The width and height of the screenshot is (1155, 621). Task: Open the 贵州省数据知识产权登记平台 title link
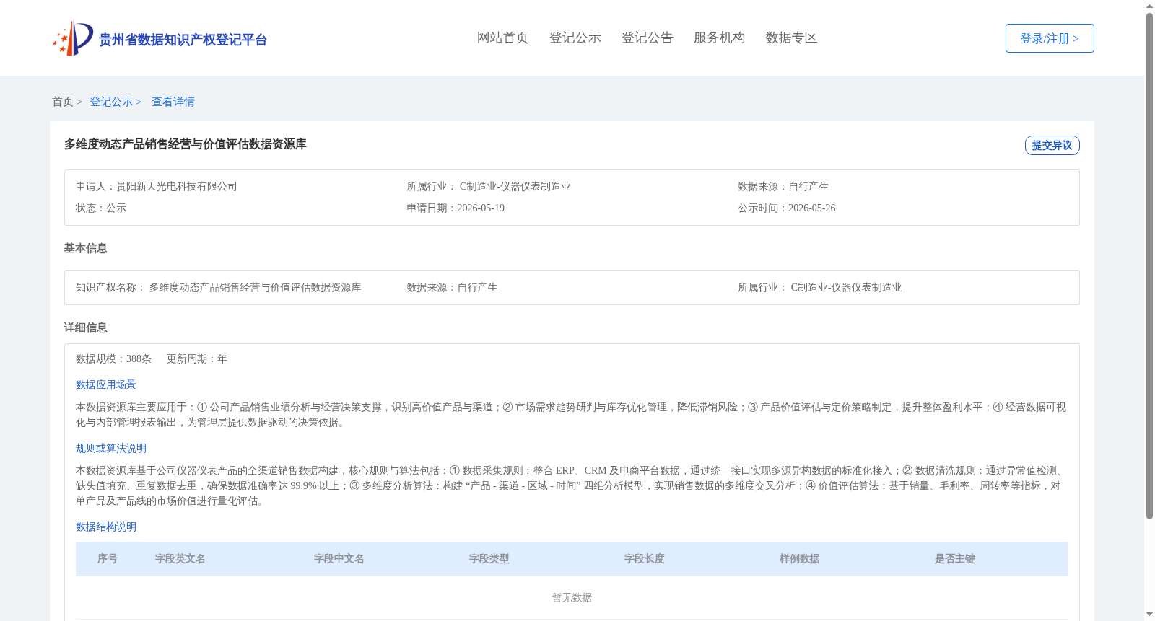[x=183, y=40]
